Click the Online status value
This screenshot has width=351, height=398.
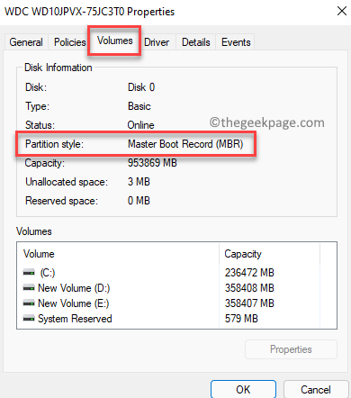[x=140, y=125]
